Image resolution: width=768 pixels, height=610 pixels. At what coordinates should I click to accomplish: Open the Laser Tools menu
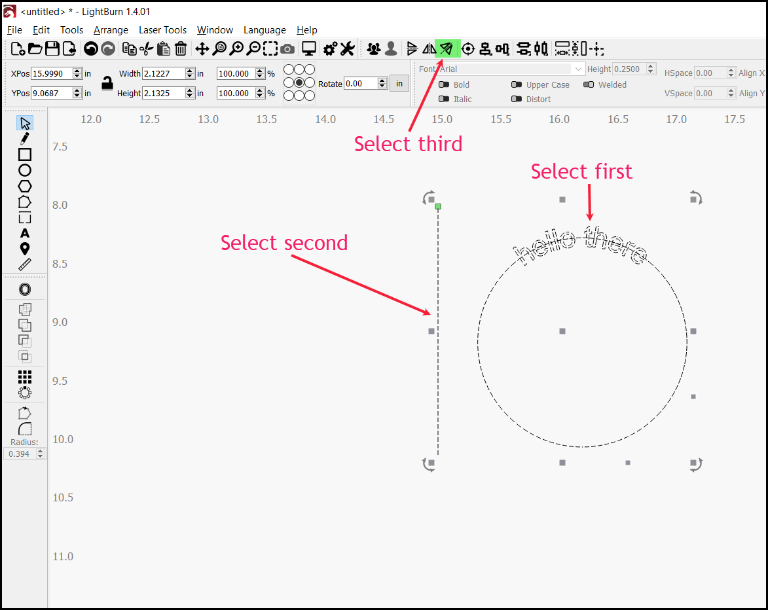(x=162, y=30)
